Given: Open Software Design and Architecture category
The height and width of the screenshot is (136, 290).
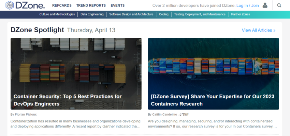Looking at the screenshot, I should pos(132,15).
